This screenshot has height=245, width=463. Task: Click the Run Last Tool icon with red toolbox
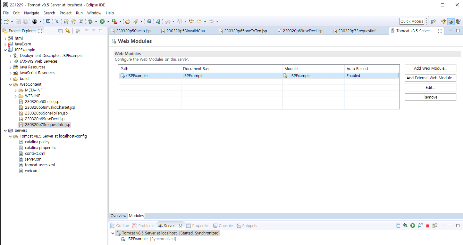[114, 21]
